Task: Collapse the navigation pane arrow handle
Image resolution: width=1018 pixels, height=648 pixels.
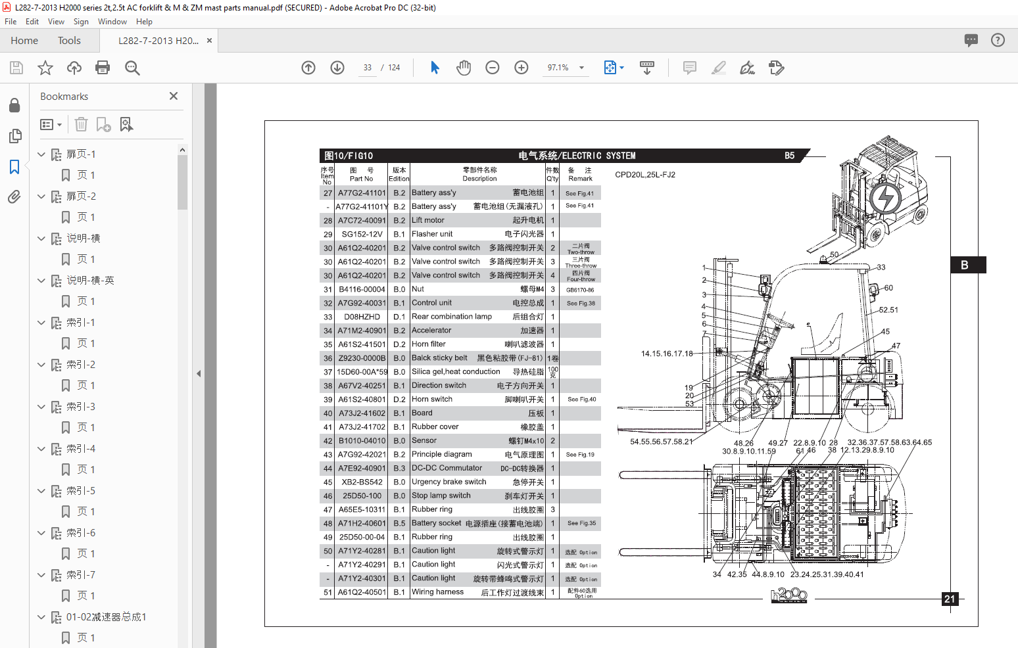Action: (x=199, y=373)
